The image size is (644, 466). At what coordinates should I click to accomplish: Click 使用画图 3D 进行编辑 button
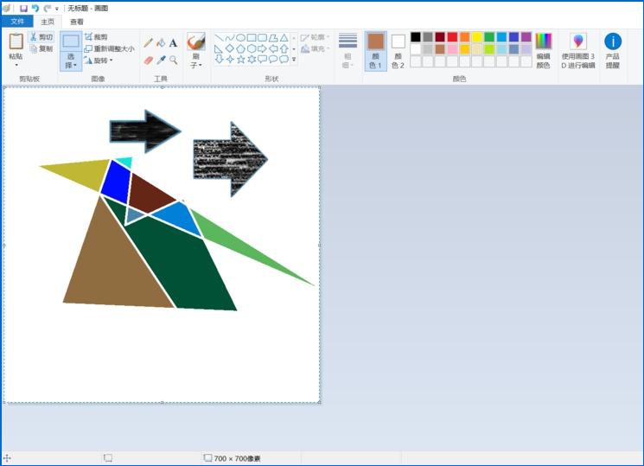[x=578, y=51]
